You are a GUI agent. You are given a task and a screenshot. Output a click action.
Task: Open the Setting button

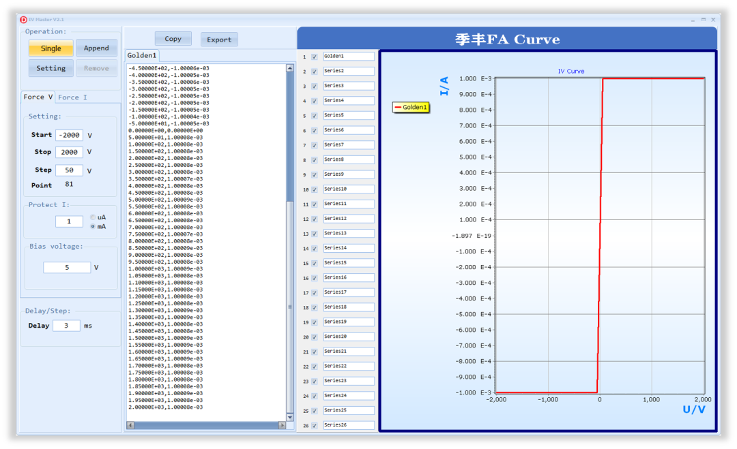click(50, 68)
